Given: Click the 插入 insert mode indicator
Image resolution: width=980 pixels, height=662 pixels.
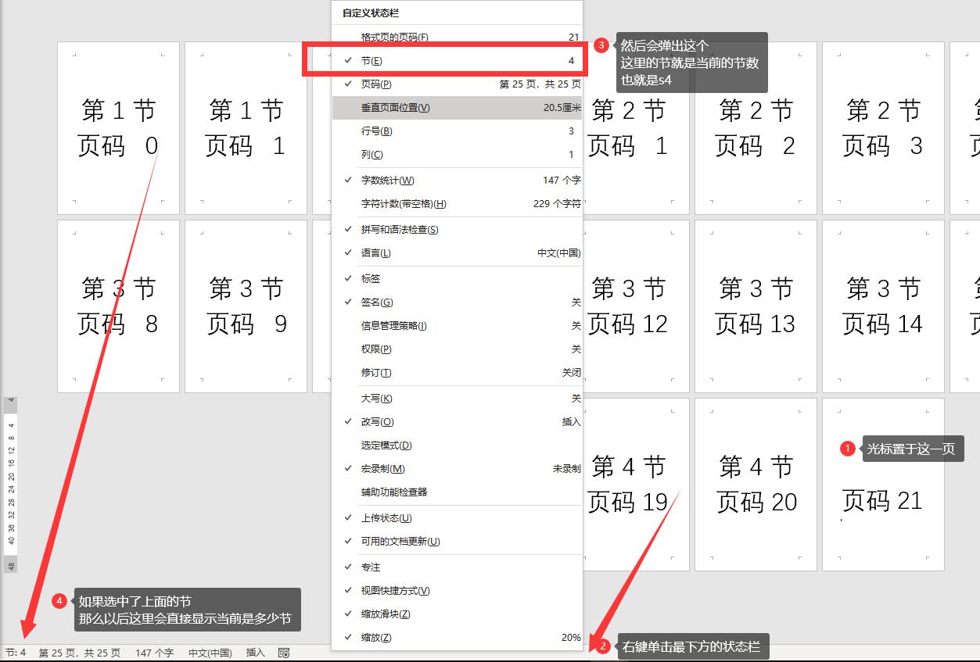Looking at the screenshot, I should [254, 653].
